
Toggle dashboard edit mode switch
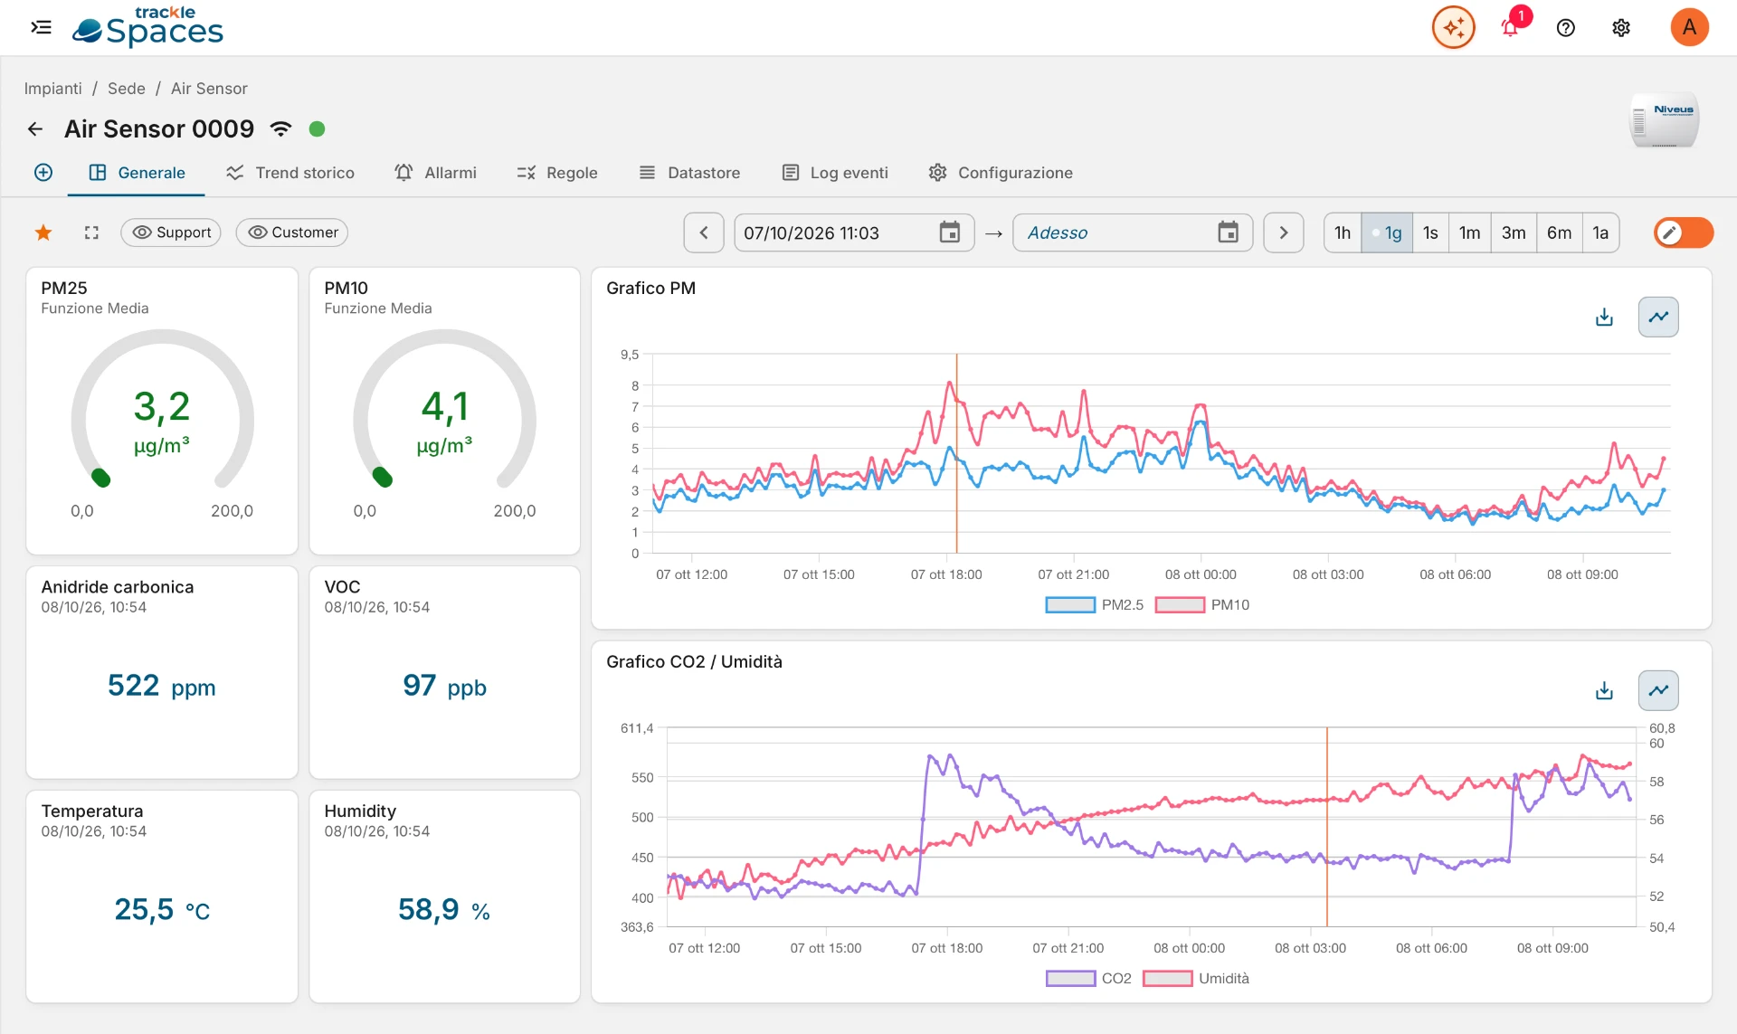click(1683, 232)
